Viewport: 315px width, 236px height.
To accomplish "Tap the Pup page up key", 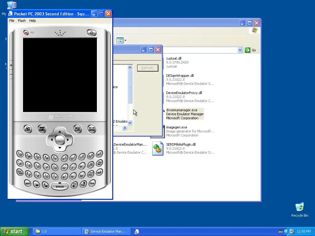I will tap(83, 184).
